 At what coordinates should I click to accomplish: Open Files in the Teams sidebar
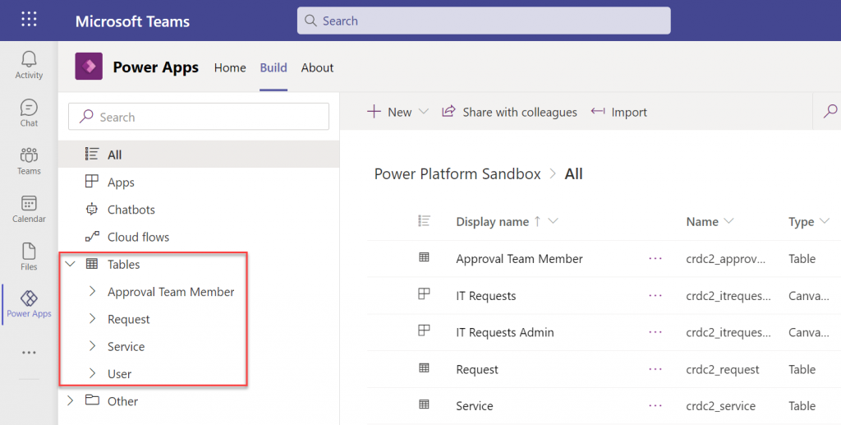coord(29,256)
